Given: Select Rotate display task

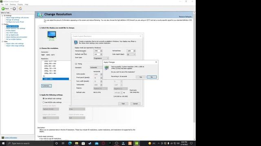Looking at the screenshot, I should tap(11, 31).
